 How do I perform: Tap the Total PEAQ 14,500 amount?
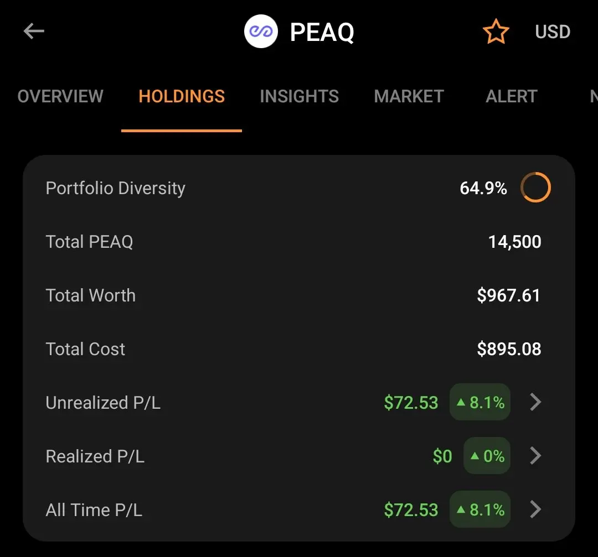(514, 242)
